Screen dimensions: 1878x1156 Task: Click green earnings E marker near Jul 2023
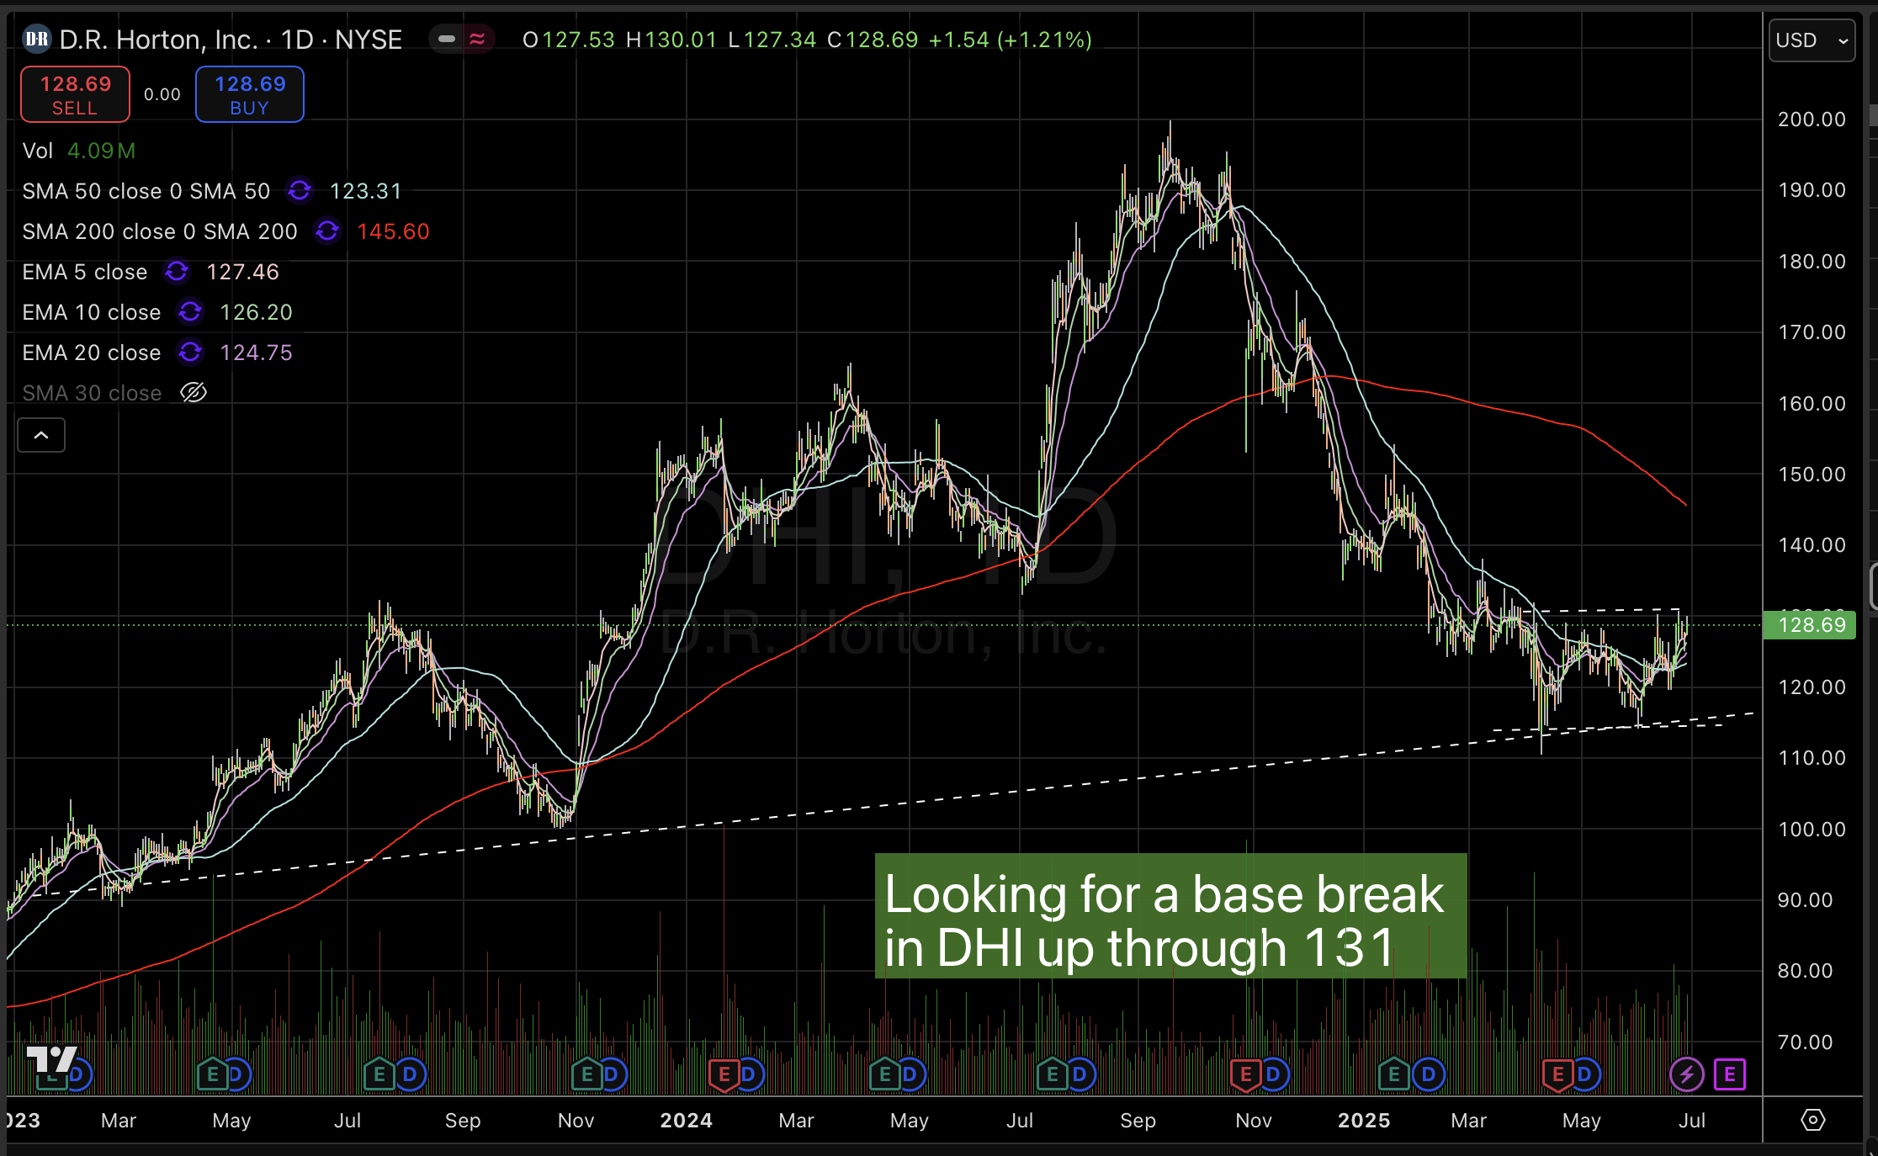pyautogui.click(x=379, y=1074)
